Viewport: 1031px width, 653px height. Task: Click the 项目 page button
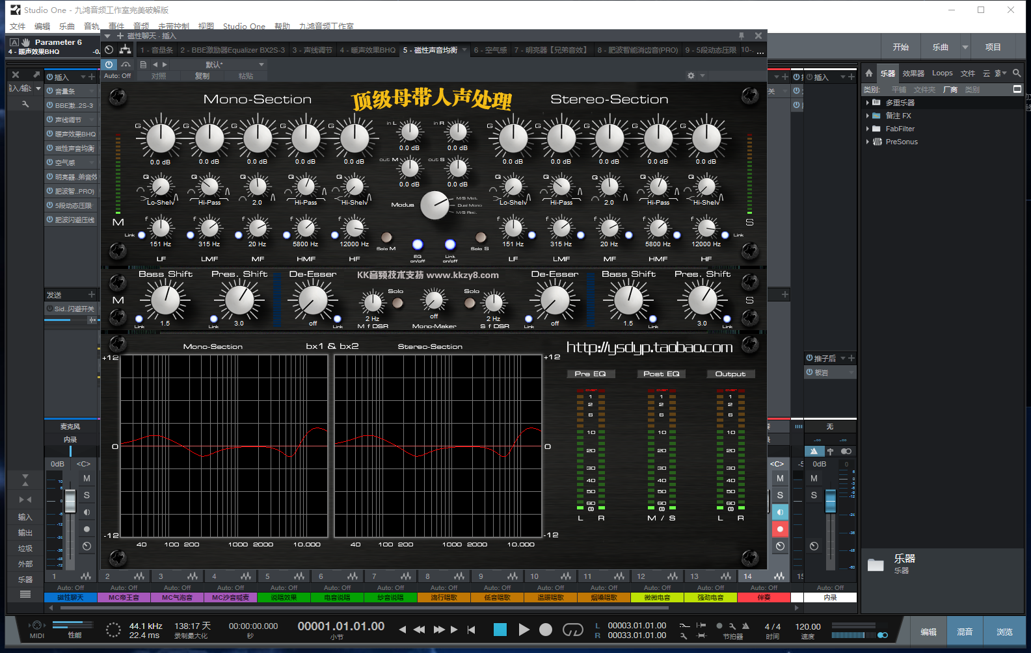click(x=993, y=47)
